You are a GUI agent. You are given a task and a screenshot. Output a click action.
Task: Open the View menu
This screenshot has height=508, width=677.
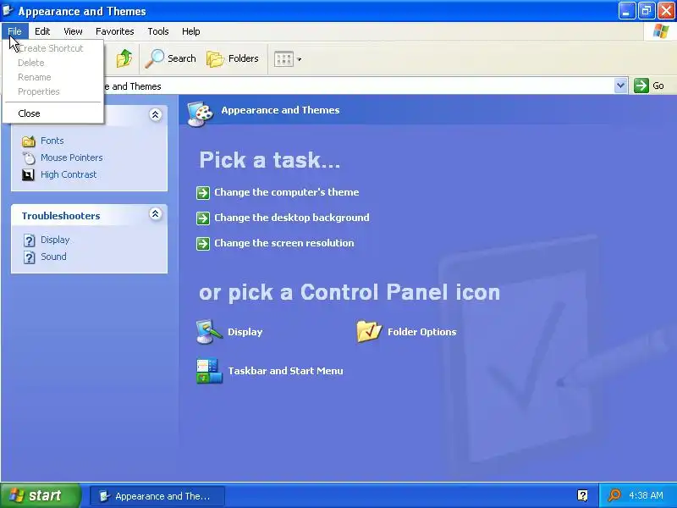tap(73, 31)
